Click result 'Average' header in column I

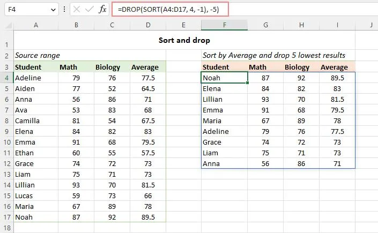tap(337, 67)
